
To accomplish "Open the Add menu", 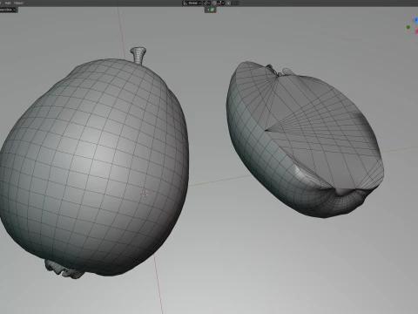I will [x=8, y=3].
